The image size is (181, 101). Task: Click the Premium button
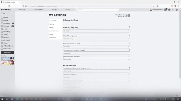(x=7, y=52)
